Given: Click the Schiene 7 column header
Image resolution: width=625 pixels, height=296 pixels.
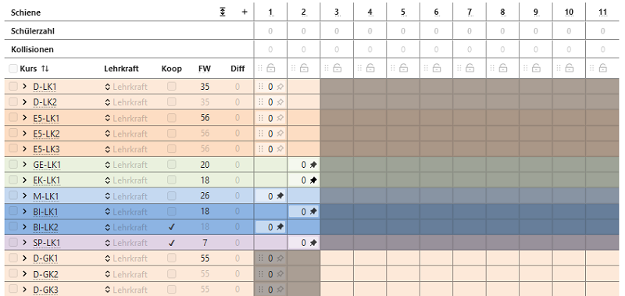Looking at the screenshot, I should [470, 12].
